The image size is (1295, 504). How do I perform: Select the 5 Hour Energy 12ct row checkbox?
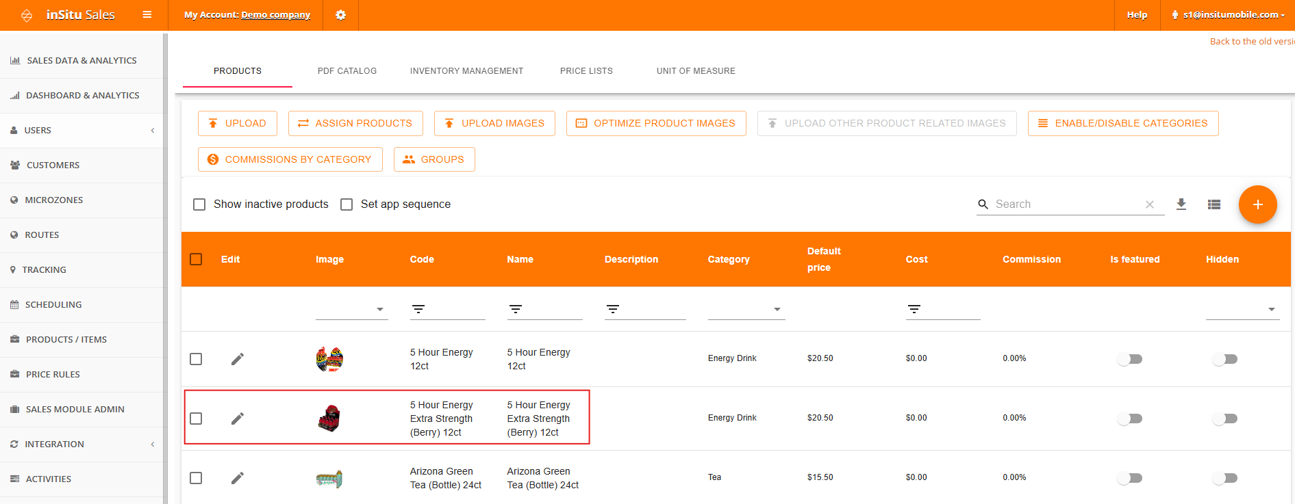[196, 359]
